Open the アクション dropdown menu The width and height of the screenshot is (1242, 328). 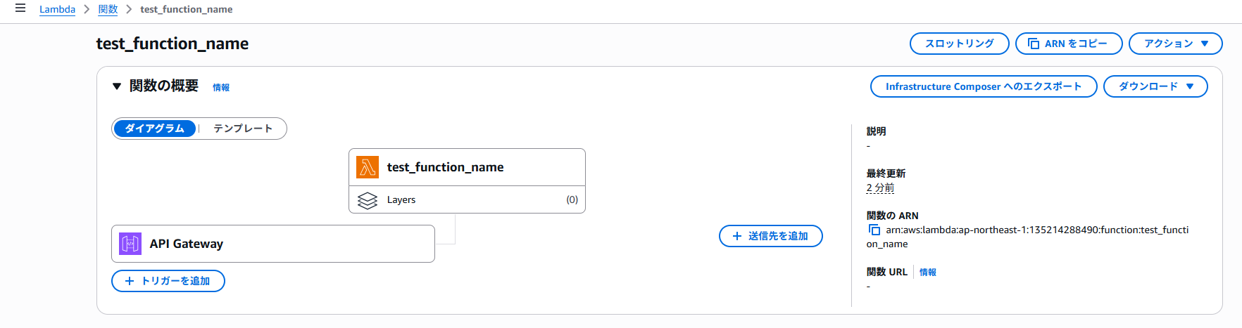coord(1175,44)
